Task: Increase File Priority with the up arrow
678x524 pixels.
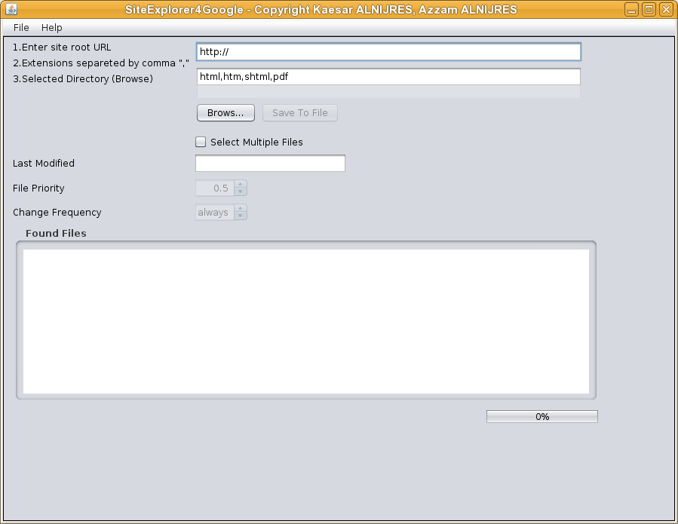Action: tap(241, 184)
